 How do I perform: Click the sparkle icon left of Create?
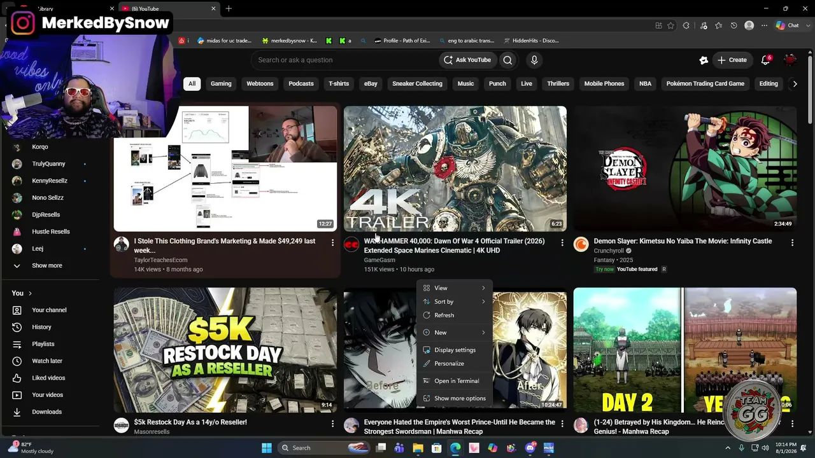coord(704,60)
